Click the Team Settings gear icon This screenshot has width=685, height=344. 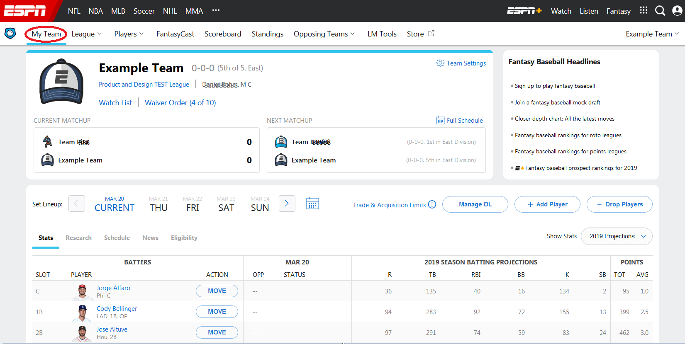click(x=440, y=63)
